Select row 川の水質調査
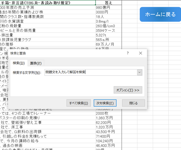Screen dimensions: 181x150 pos(48,21)
